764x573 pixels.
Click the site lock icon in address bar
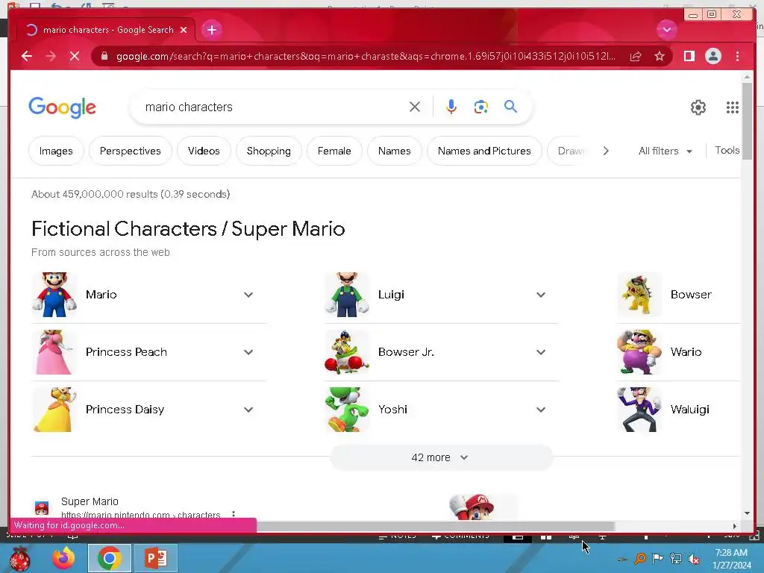(104, 56)
